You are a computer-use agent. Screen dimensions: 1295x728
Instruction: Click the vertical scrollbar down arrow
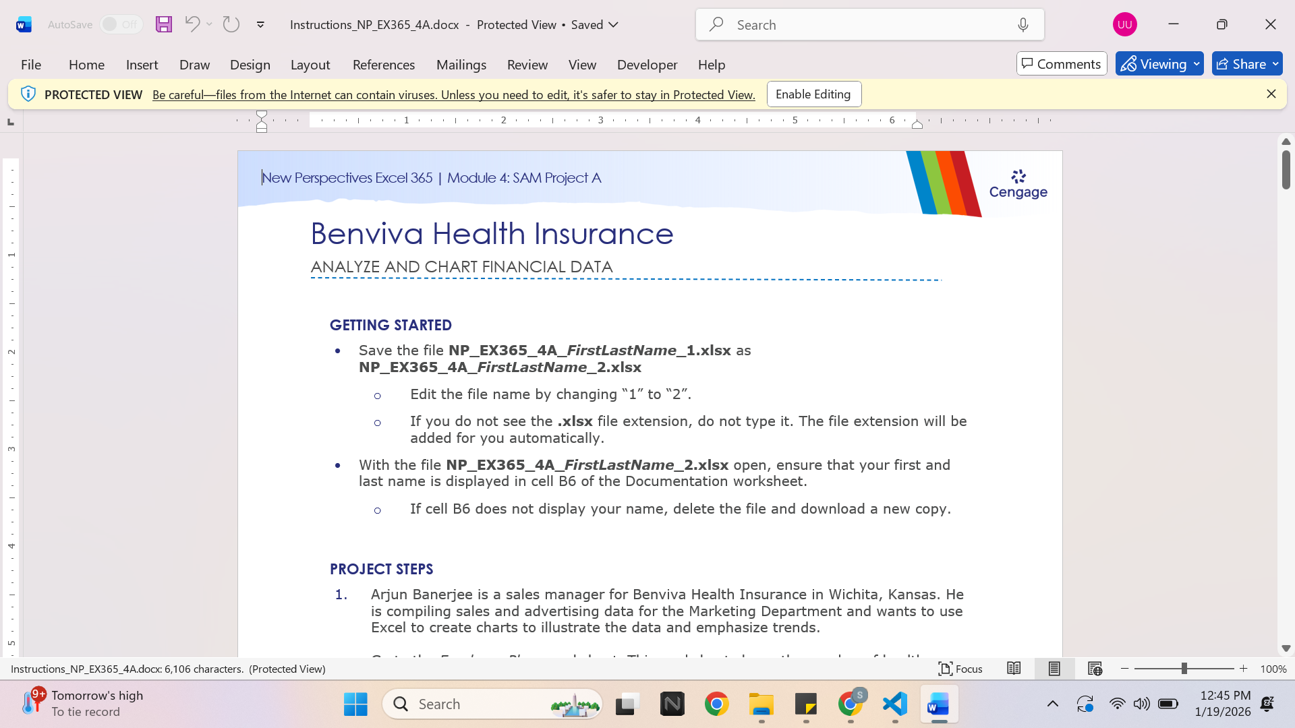(1286, 648)
